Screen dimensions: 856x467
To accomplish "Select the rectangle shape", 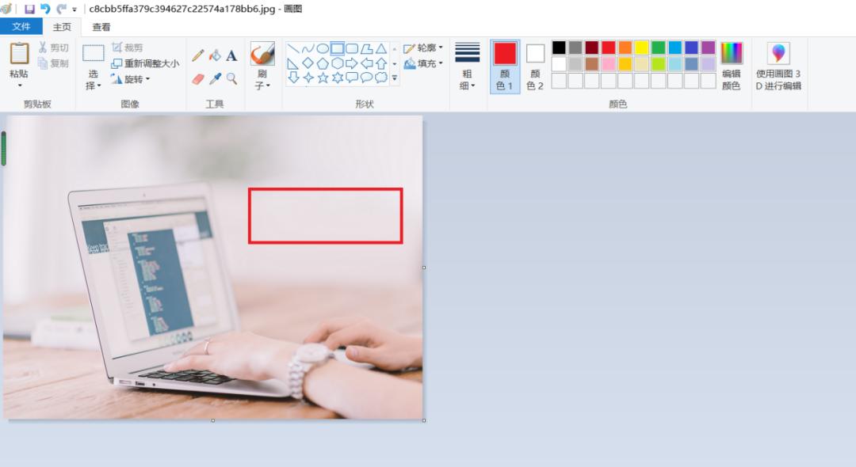I will [338, 48].
